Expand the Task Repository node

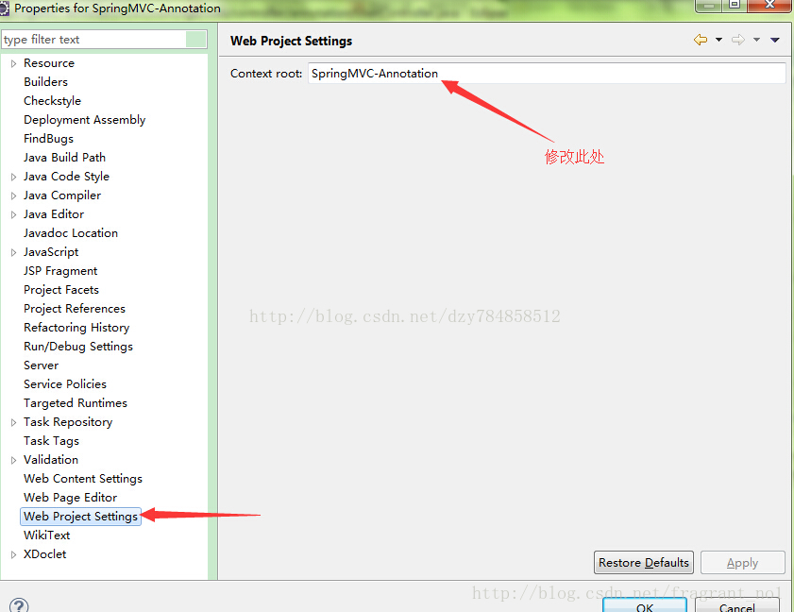(13, 422)
